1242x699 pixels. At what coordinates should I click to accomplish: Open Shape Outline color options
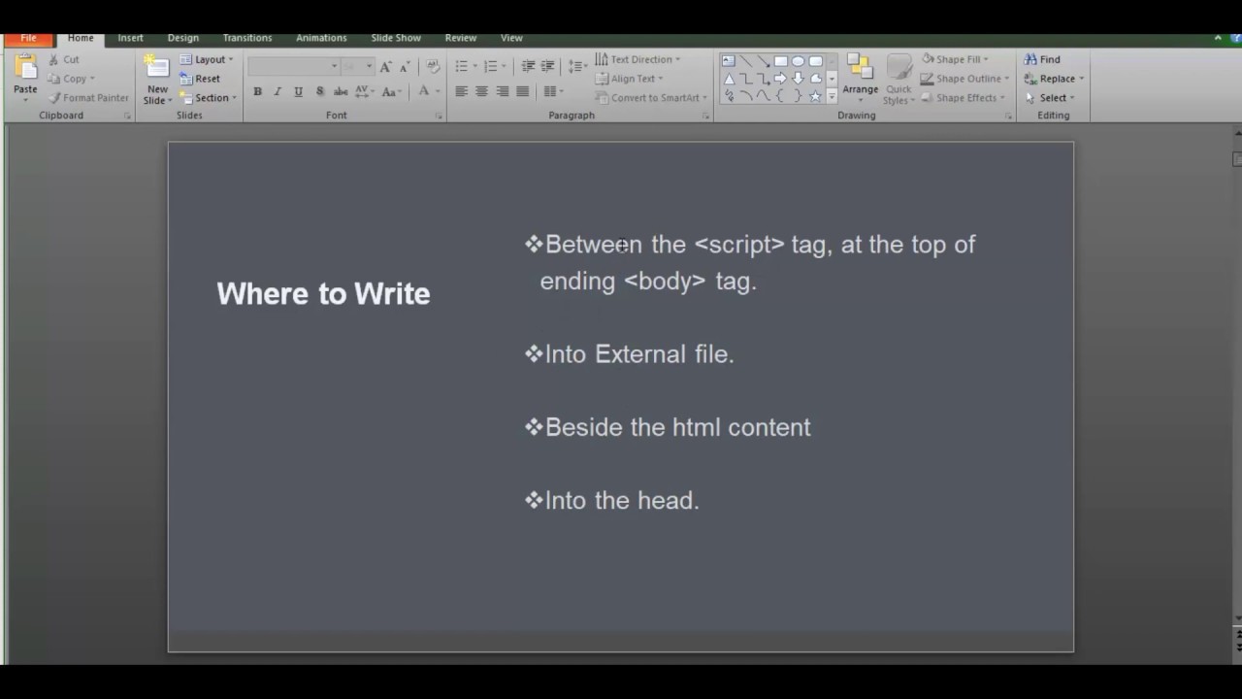click(x=964, y=79)
